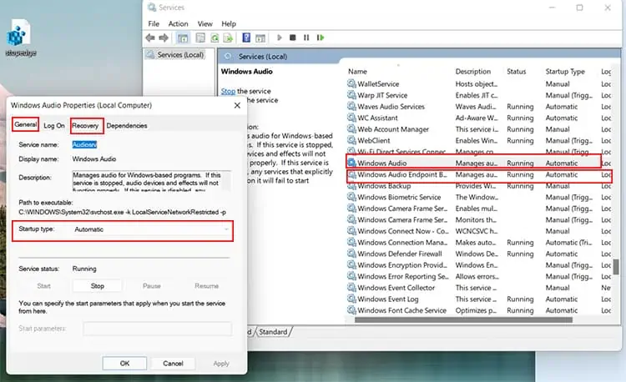The image size is (626, 382).
Task: Select the Web Account Manager service
Action: 479,129
